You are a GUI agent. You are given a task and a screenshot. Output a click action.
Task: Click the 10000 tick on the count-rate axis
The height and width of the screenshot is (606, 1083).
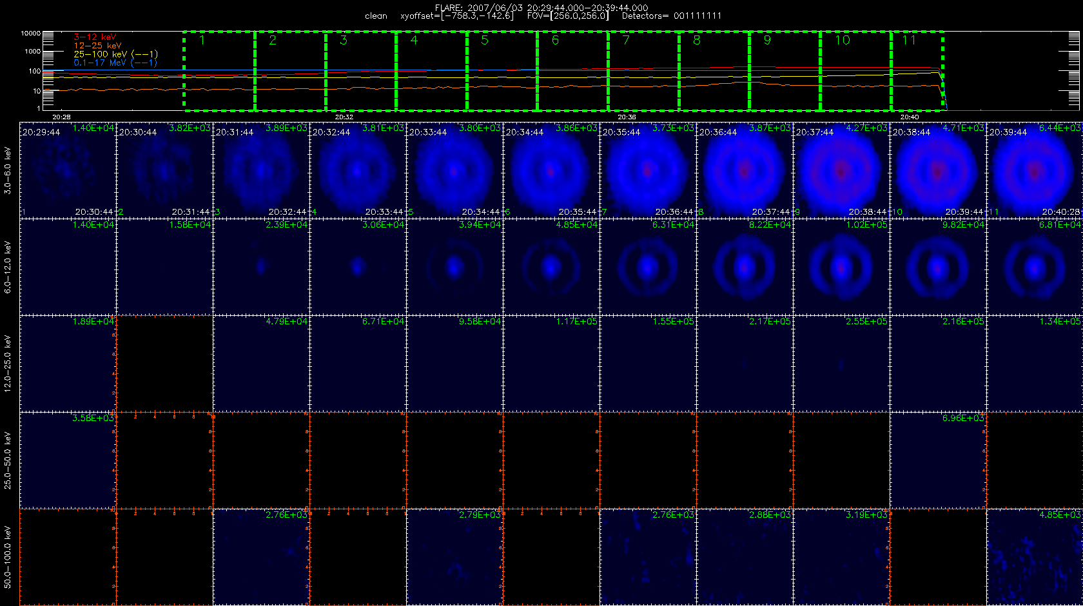point(31,34)
